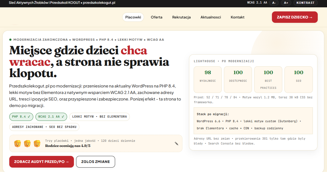Decrease font size with the A- button

click(x=274, y=3)
